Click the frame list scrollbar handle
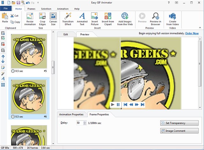The image size is (204, 150). click(53, 67)
